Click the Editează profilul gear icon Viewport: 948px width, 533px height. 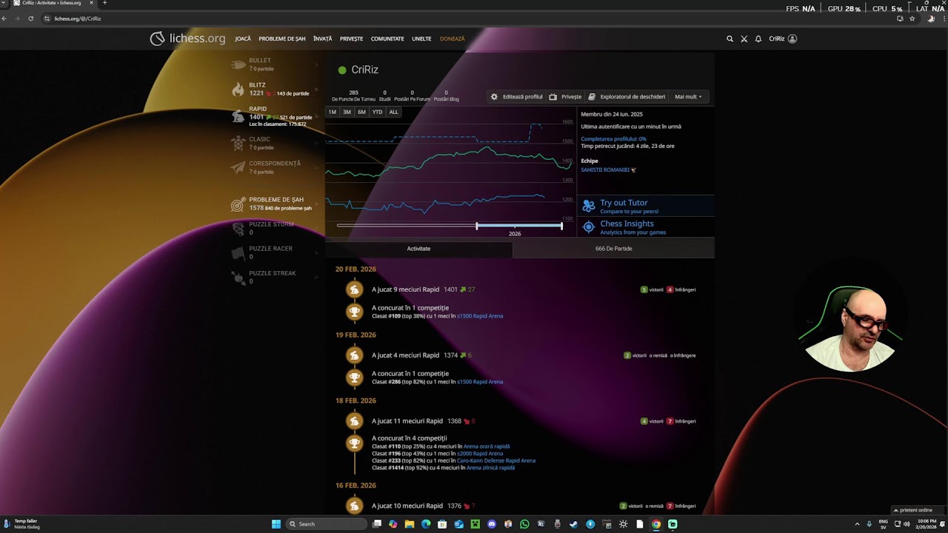(x=494, y=97)
